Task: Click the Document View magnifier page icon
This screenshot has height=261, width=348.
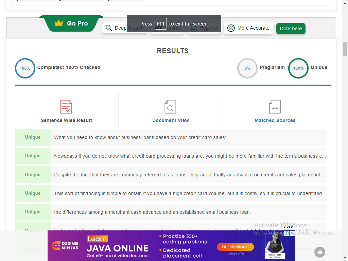Action: pos(170,107)
